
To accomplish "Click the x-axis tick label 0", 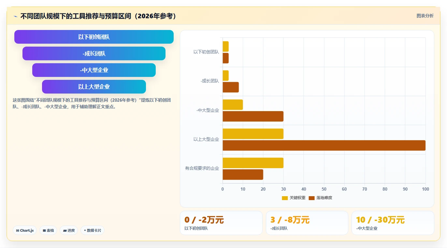I will (x=223, y=189).
